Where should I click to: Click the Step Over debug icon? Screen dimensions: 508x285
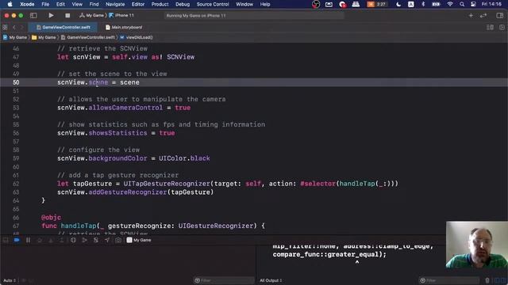click(x=40, y=240)
